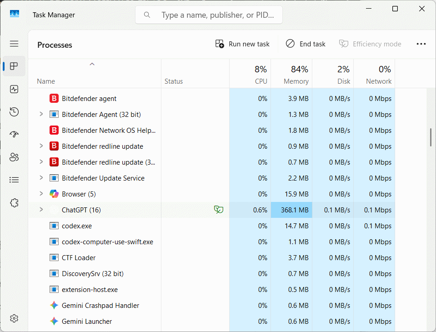
Task: Sort by the Network column header
Action: [374, 74]
